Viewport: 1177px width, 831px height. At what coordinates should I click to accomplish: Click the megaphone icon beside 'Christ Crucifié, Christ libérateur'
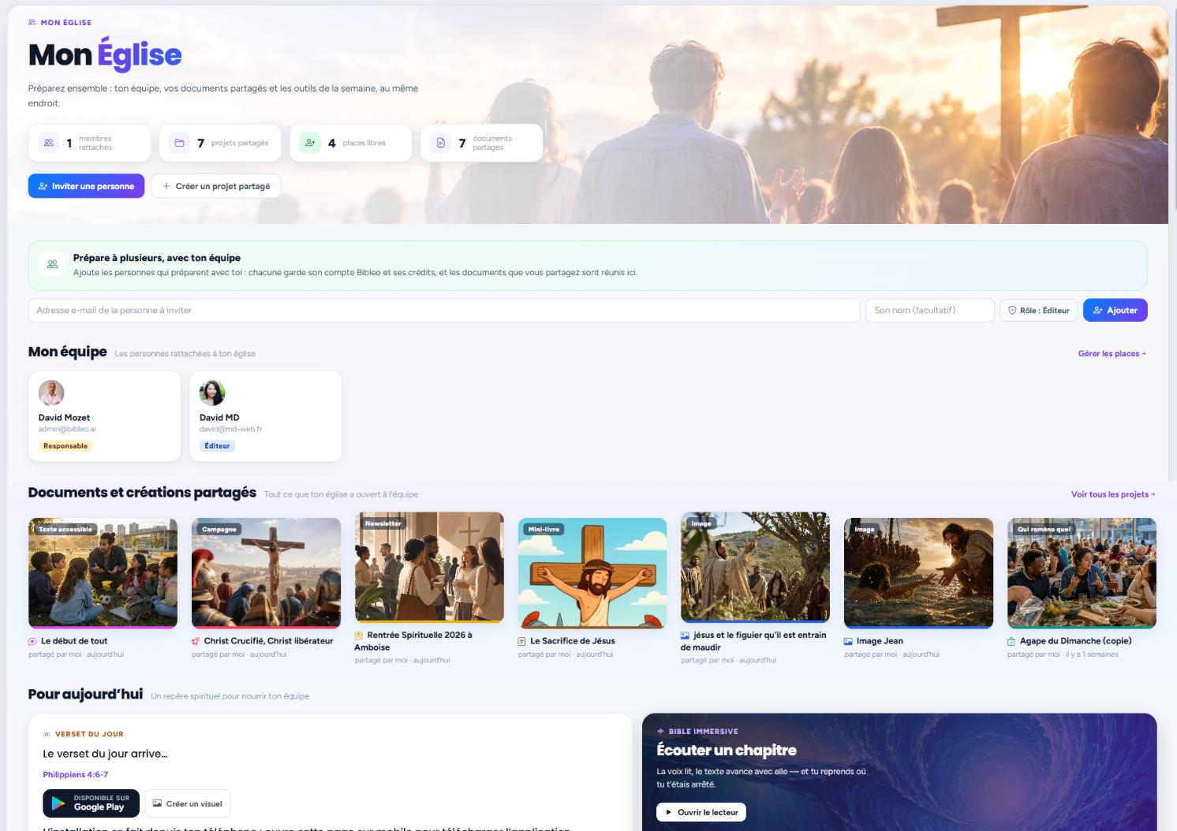[x=196, y=642]
